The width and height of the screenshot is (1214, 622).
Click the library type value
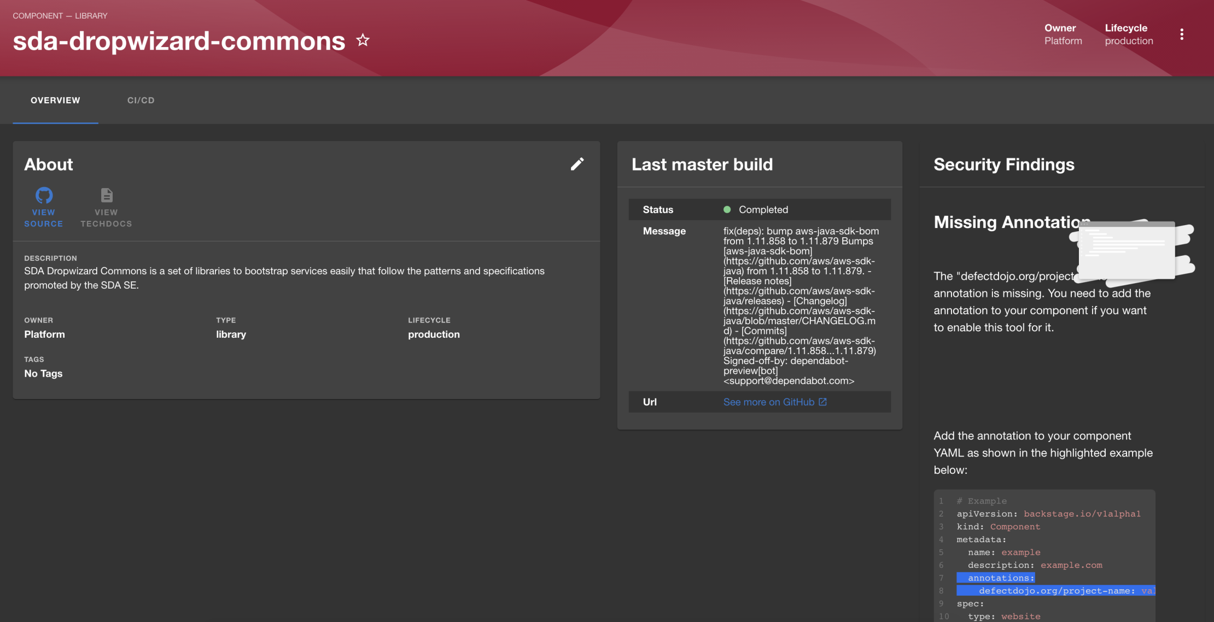[231, 334]
